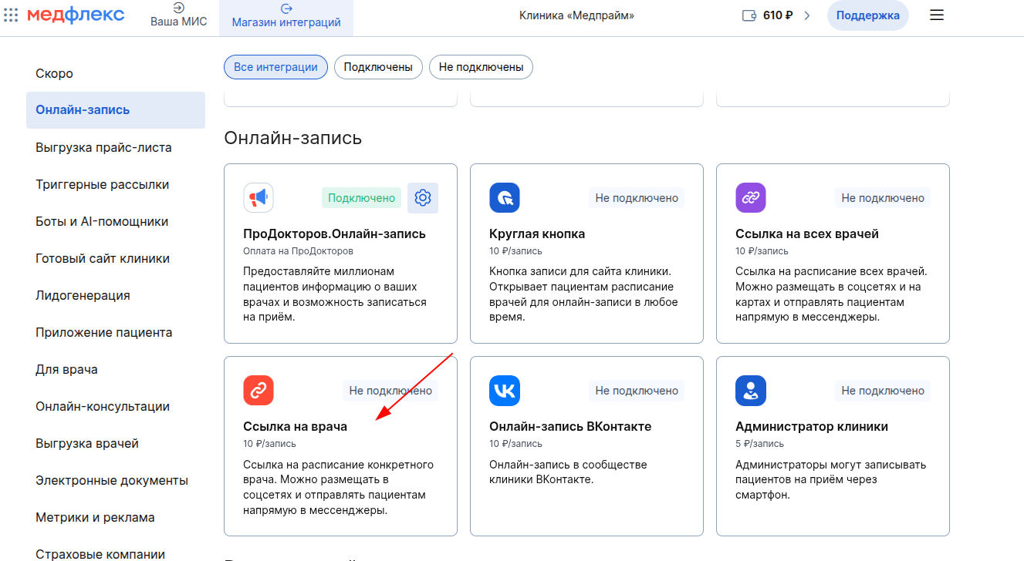Click the purple Ссылка на всех врачей icon

750,198
